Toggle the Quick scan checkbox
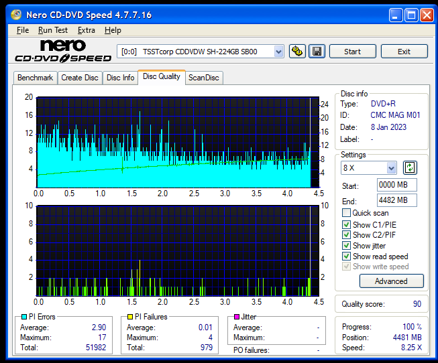This screenshot has height=363, width=438. click(x=346, y=213)
